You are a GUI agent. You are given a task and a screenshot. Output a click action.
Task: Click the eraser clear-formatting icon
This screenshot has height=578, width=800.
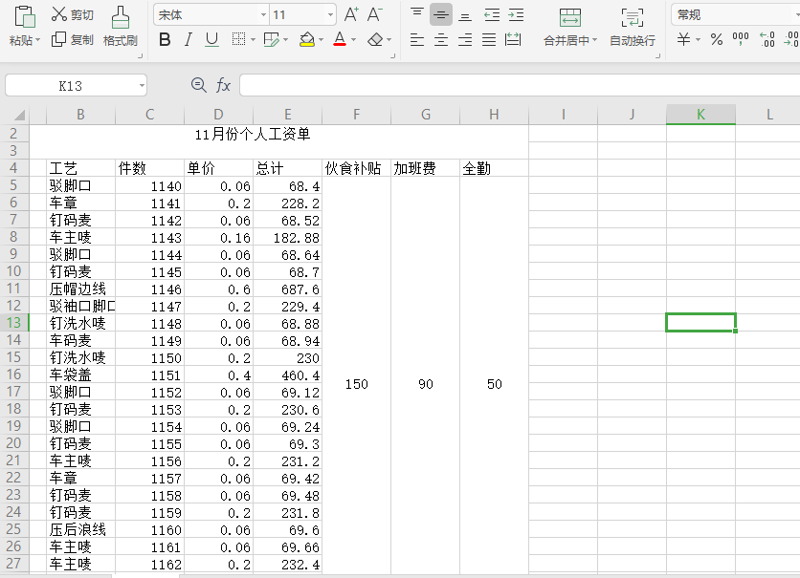click(375, 39)
